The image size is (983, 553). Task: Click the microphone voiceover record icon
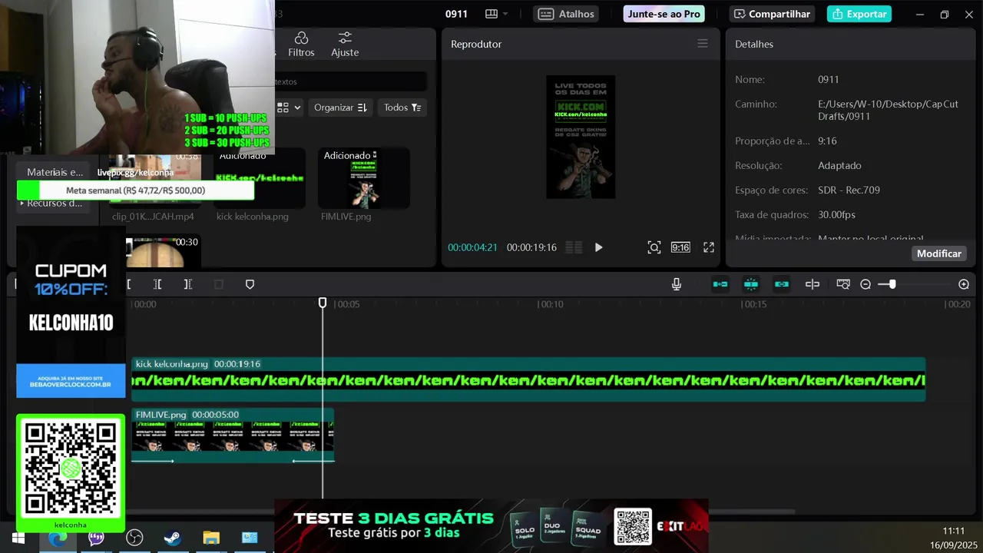[677, 284]
